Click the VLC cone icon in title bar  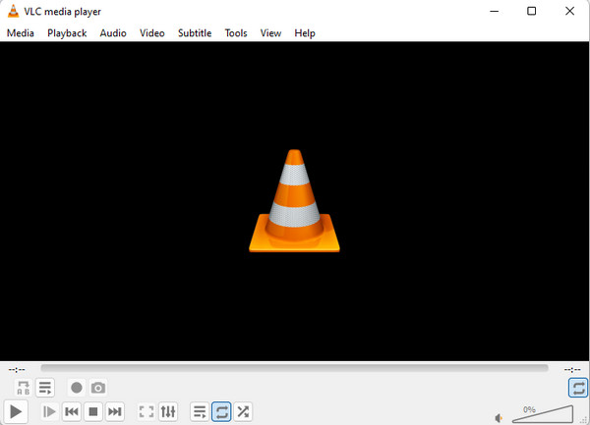point(13,11)
